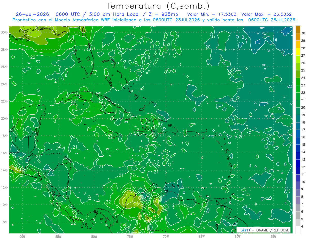
Task: Click latitude axis label '24N'
Action: tap(4, 84)
